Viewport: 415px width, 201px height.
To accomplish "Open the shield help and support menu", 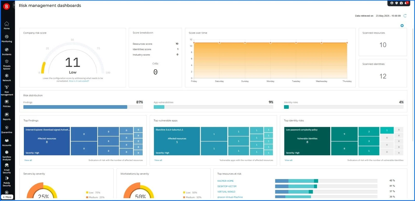I will 397,3.
